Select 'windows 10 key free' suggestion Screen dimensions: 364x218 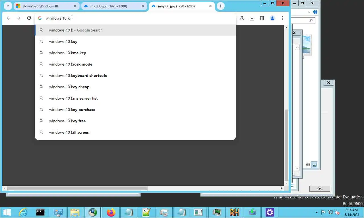[x=135, y=121]
